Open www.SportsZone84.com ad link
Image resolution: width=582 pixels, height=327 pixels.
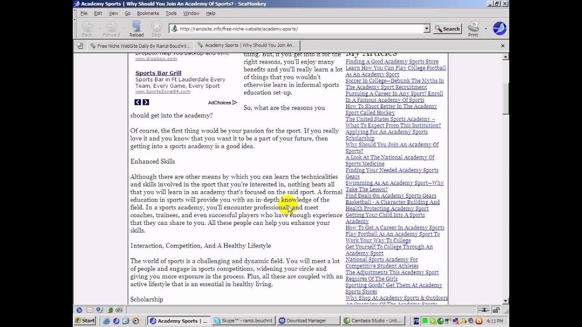pos(163,92)
